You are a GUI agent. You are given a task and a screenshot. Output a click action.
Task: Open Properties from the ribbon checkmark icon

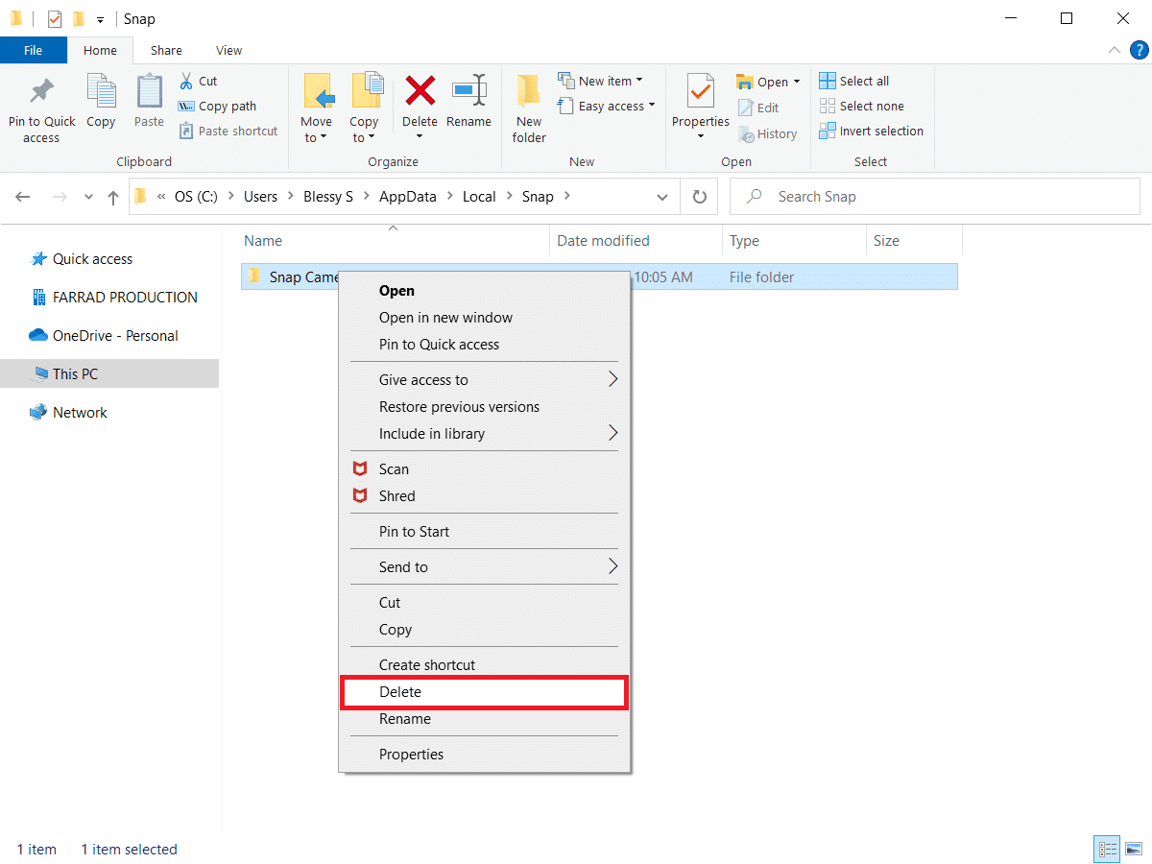point(700,92)
